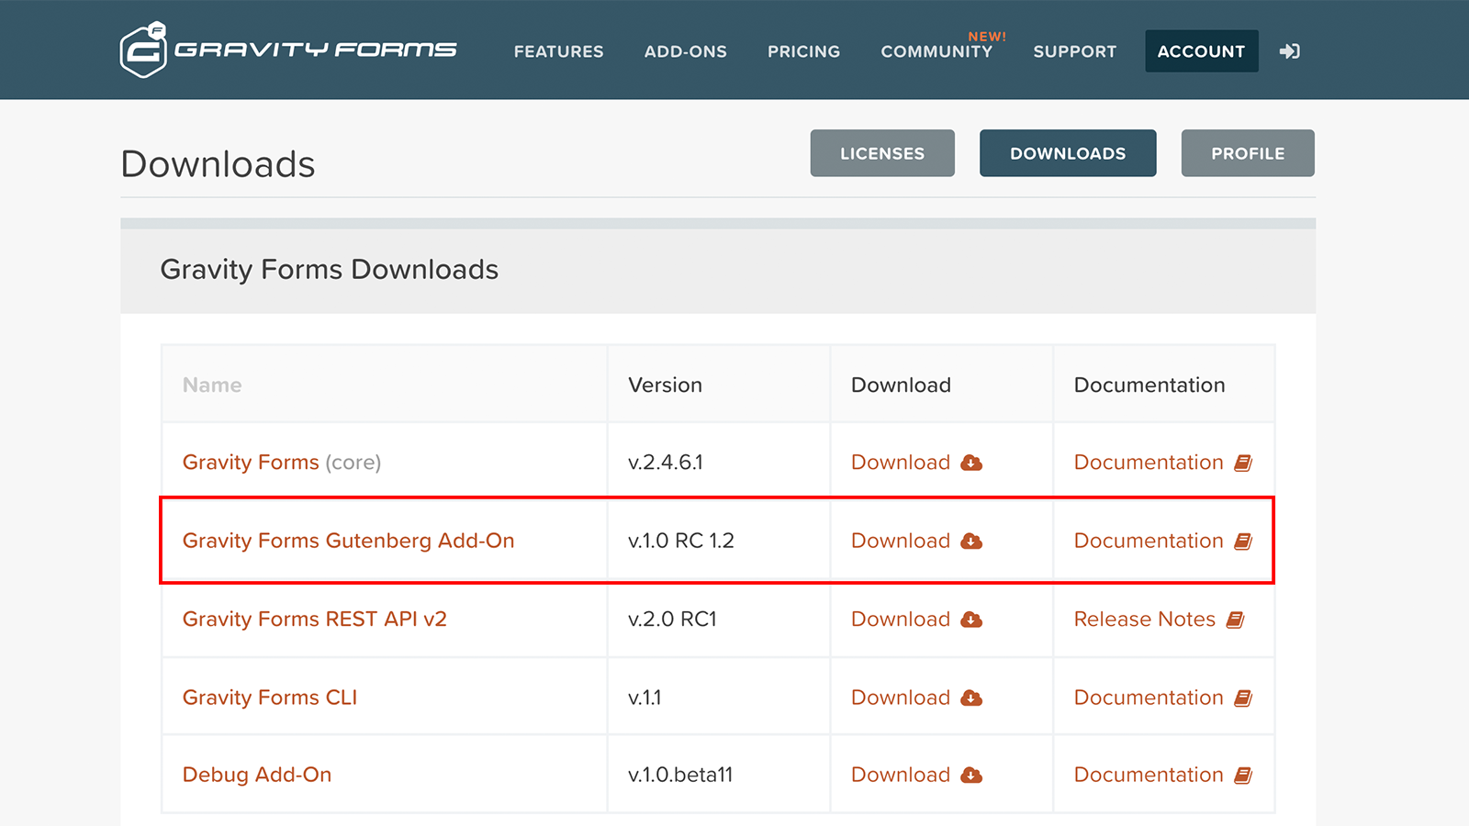Open the Debug Add-On link
1469x826 pixels.
pyautogui.click(x=257, y=775)
